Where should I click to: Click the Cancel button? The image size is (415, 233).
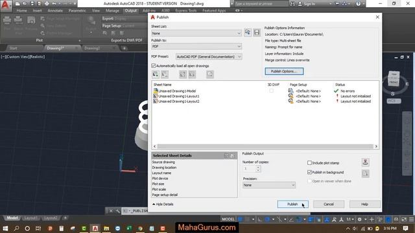(329, 205)
